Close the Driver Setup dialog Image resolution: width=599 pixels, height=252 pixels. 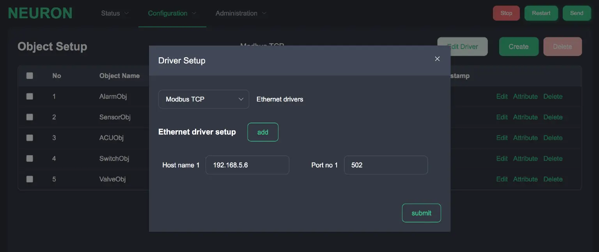(x=437, y=59)
